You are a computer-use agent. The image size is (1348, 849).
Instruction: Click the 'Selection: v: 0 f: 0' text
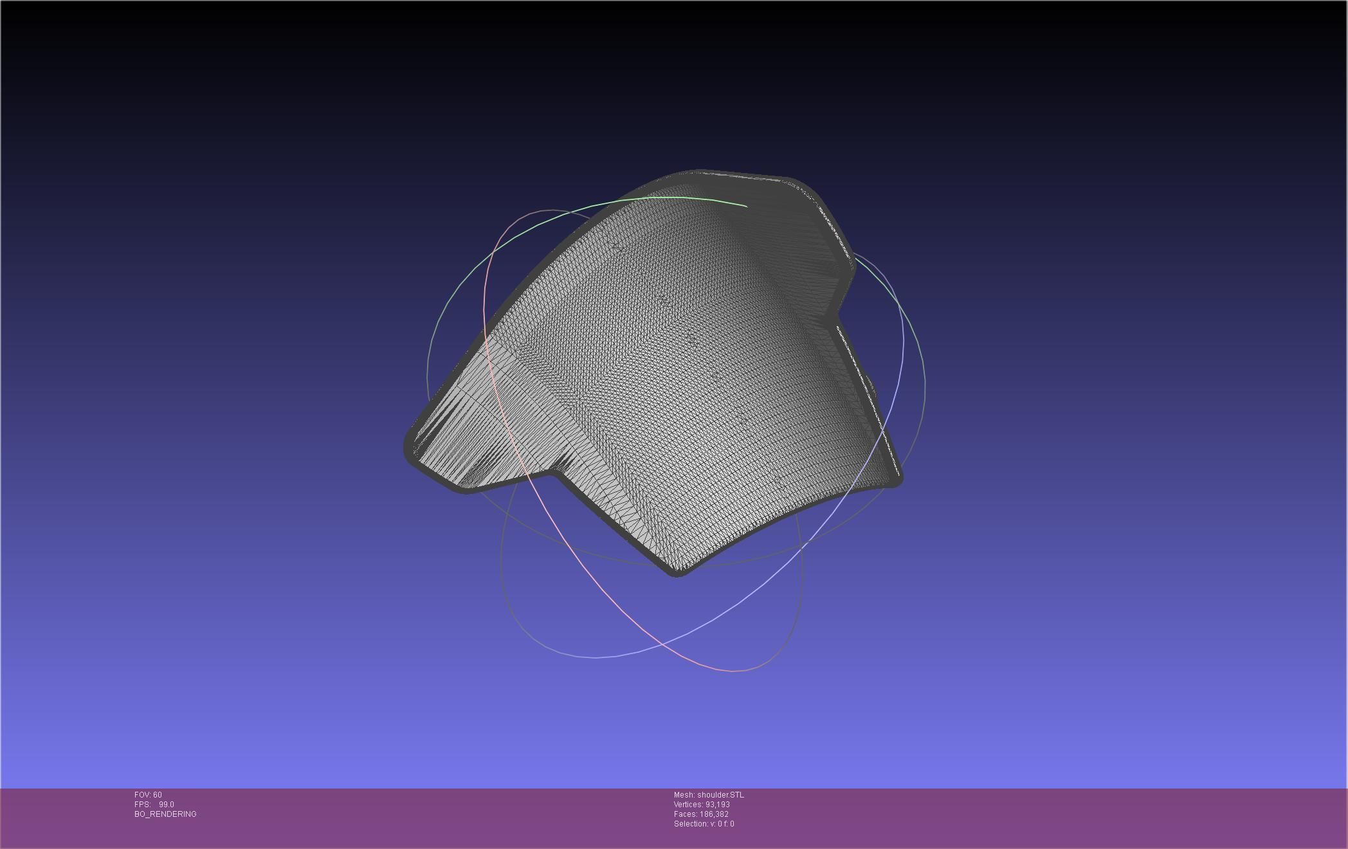704,824
